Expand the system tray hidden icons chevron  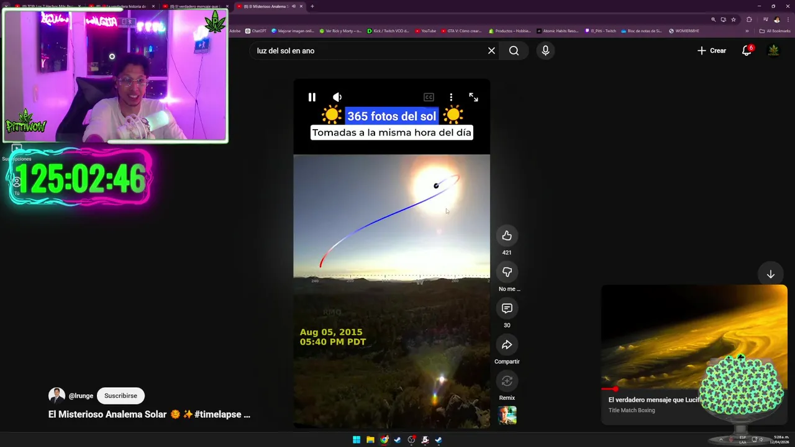pos(721,440)
